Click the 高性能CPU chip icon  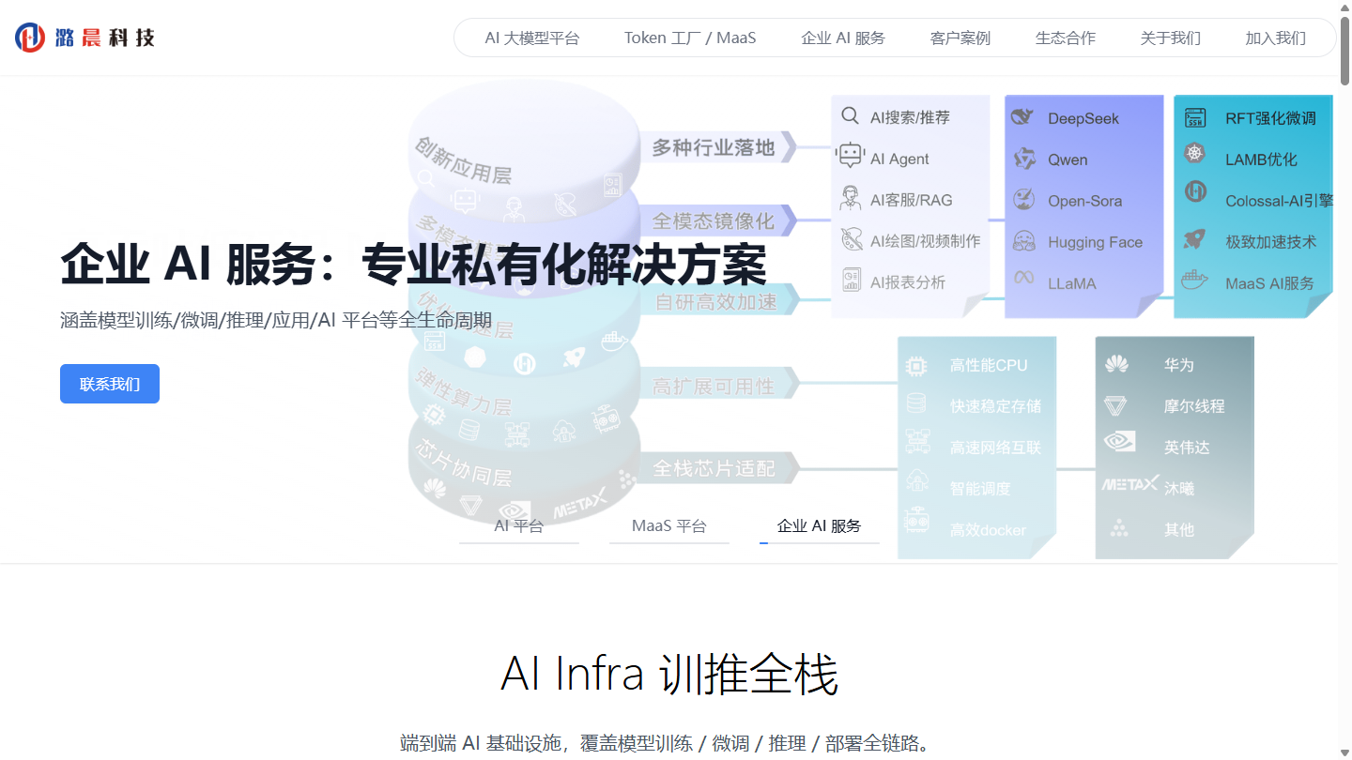click(x=916, y=365)
